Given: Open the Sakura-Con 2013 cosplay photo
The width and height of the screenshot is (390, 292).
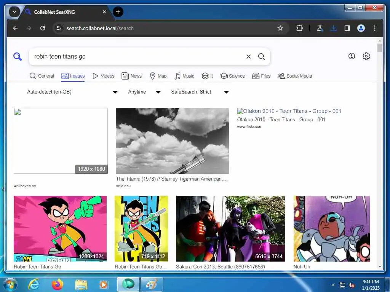Looking at the screenshot, I should pyautogui.click(x=230, y=229).
